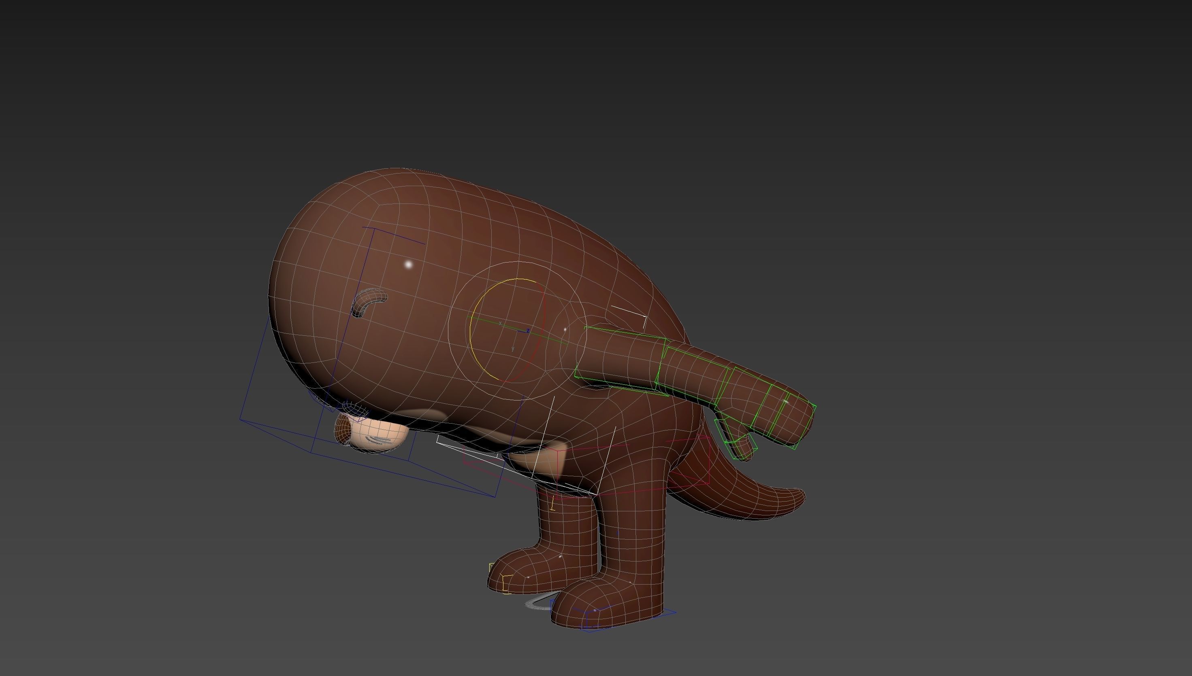Viewport: 1192px width, 676px height.
Task: Click the blue 'z' axis label on the gizmo
Action: [x=528, y=331]
